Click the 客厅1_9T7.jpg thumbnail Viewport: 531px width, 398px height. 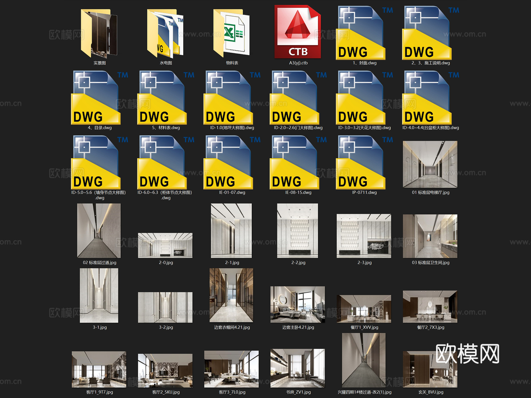99,369
